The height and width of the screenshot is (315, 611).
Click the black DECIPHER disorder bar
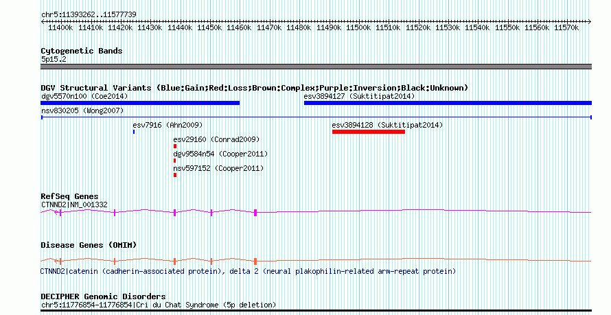click(x=316, y=311)
